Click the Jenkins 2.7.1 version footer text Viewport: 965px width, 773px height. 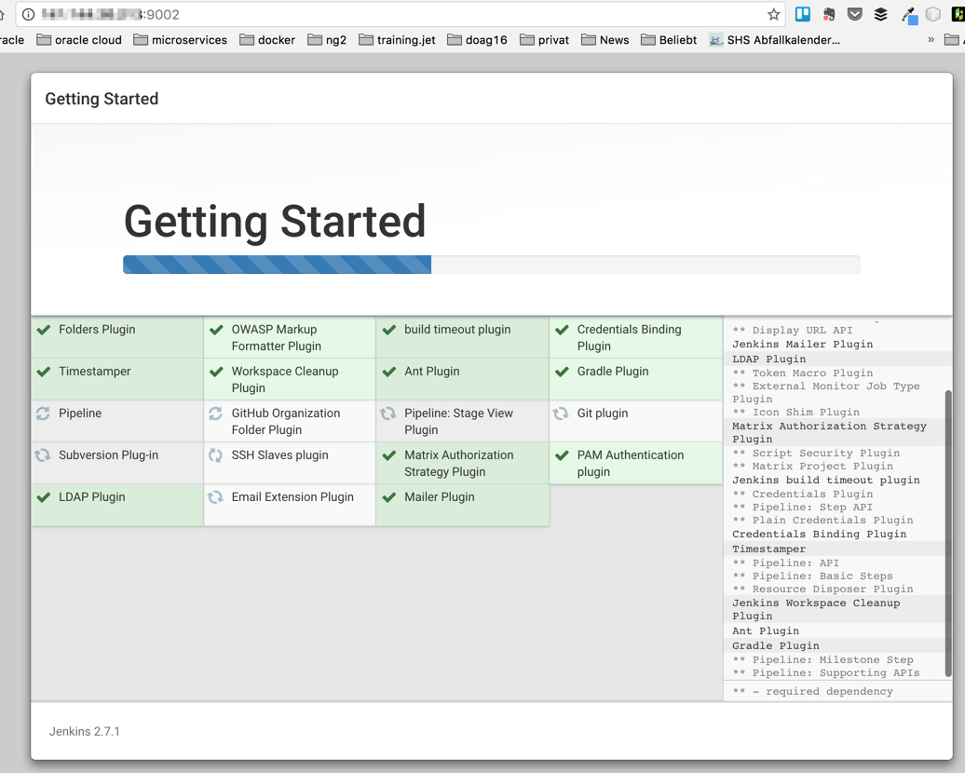85,731
